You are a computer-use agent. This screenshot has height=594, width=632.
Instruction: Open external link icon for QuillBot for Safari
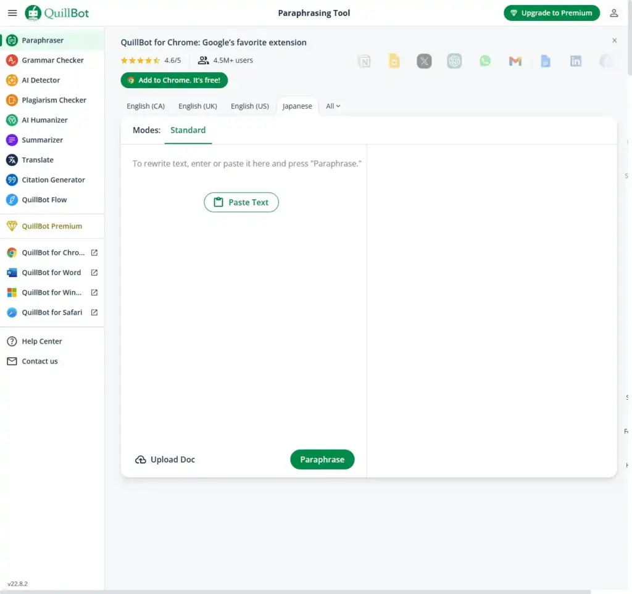(94, 313)
